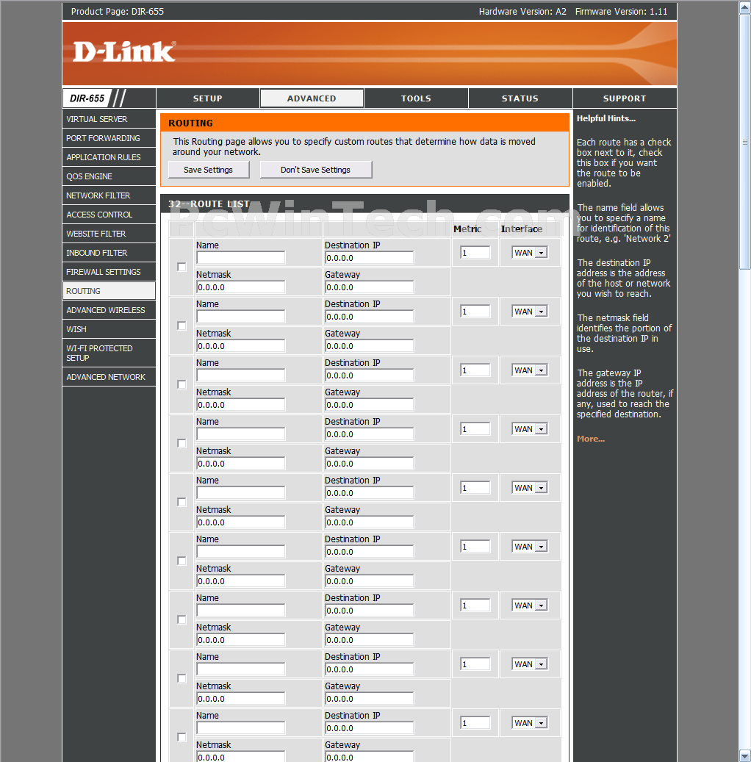Click the Save Settings button
The width and height of the screenshot is (751, 762).
pyautogui.click(x=209, y=170)
